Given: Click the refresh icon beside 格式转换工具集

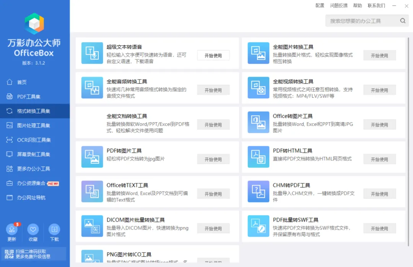Looking at the screenshot, I should [x=10, y=111].
